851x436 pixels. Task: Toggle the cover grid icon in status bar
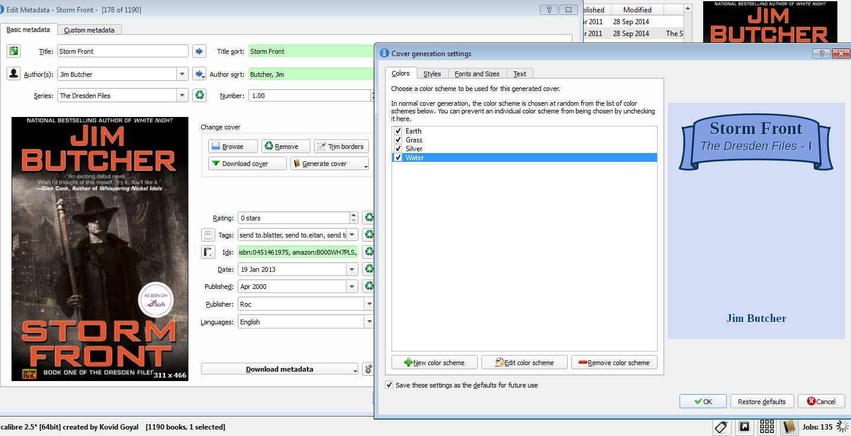pos(767,427)
